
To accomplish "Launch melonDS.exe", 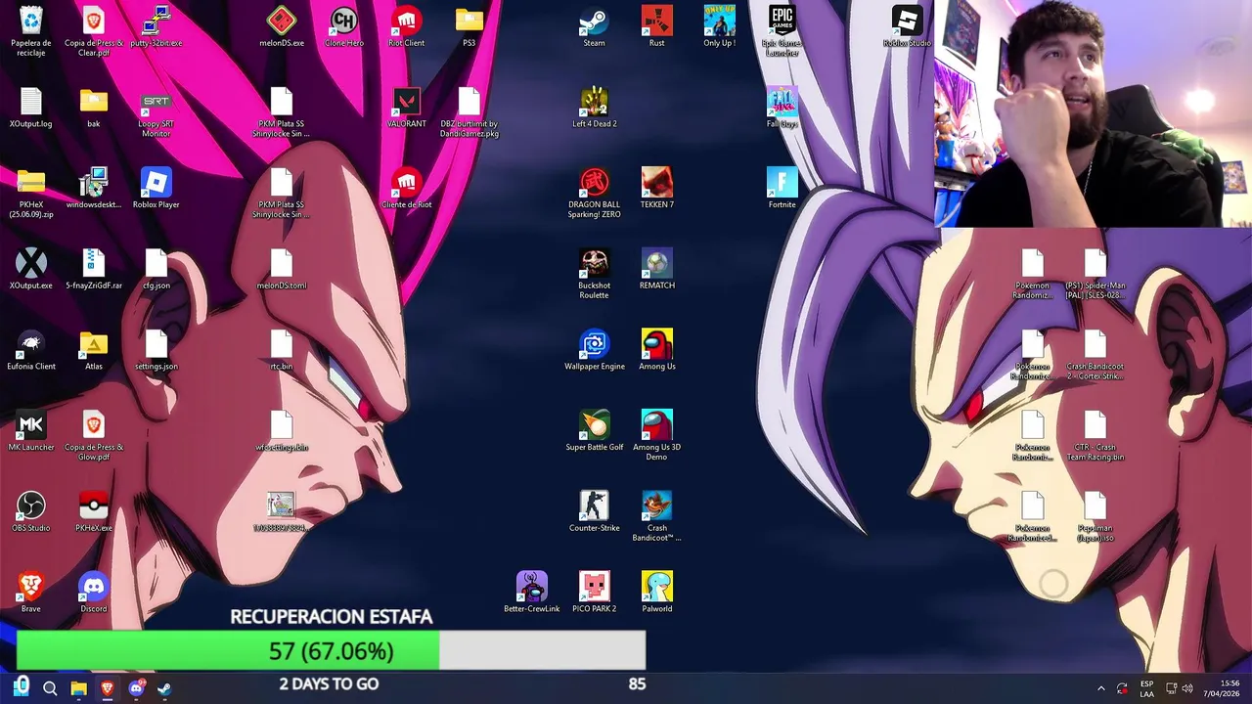I will 282,26.
